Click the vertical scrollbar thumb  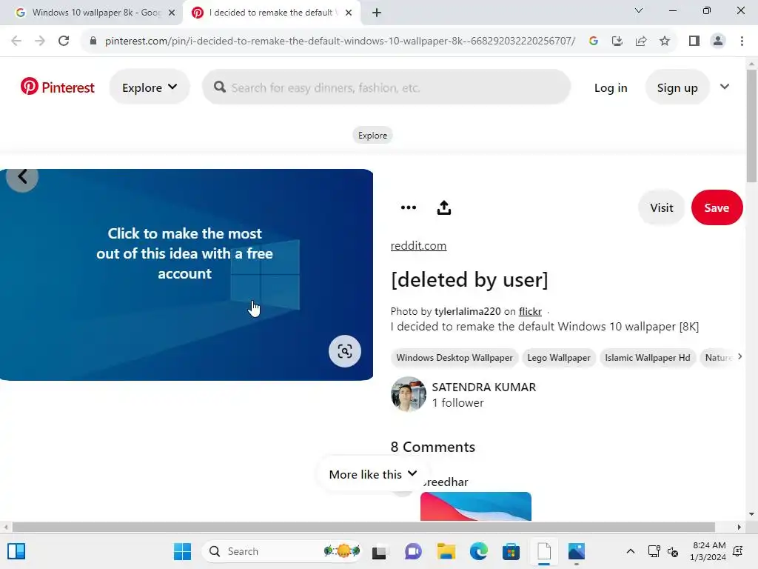point(751,126)
